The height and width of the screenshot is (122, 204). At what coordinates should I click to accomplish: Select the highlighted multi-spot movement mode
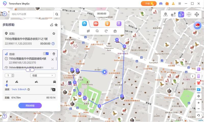(x=181, y=14)
